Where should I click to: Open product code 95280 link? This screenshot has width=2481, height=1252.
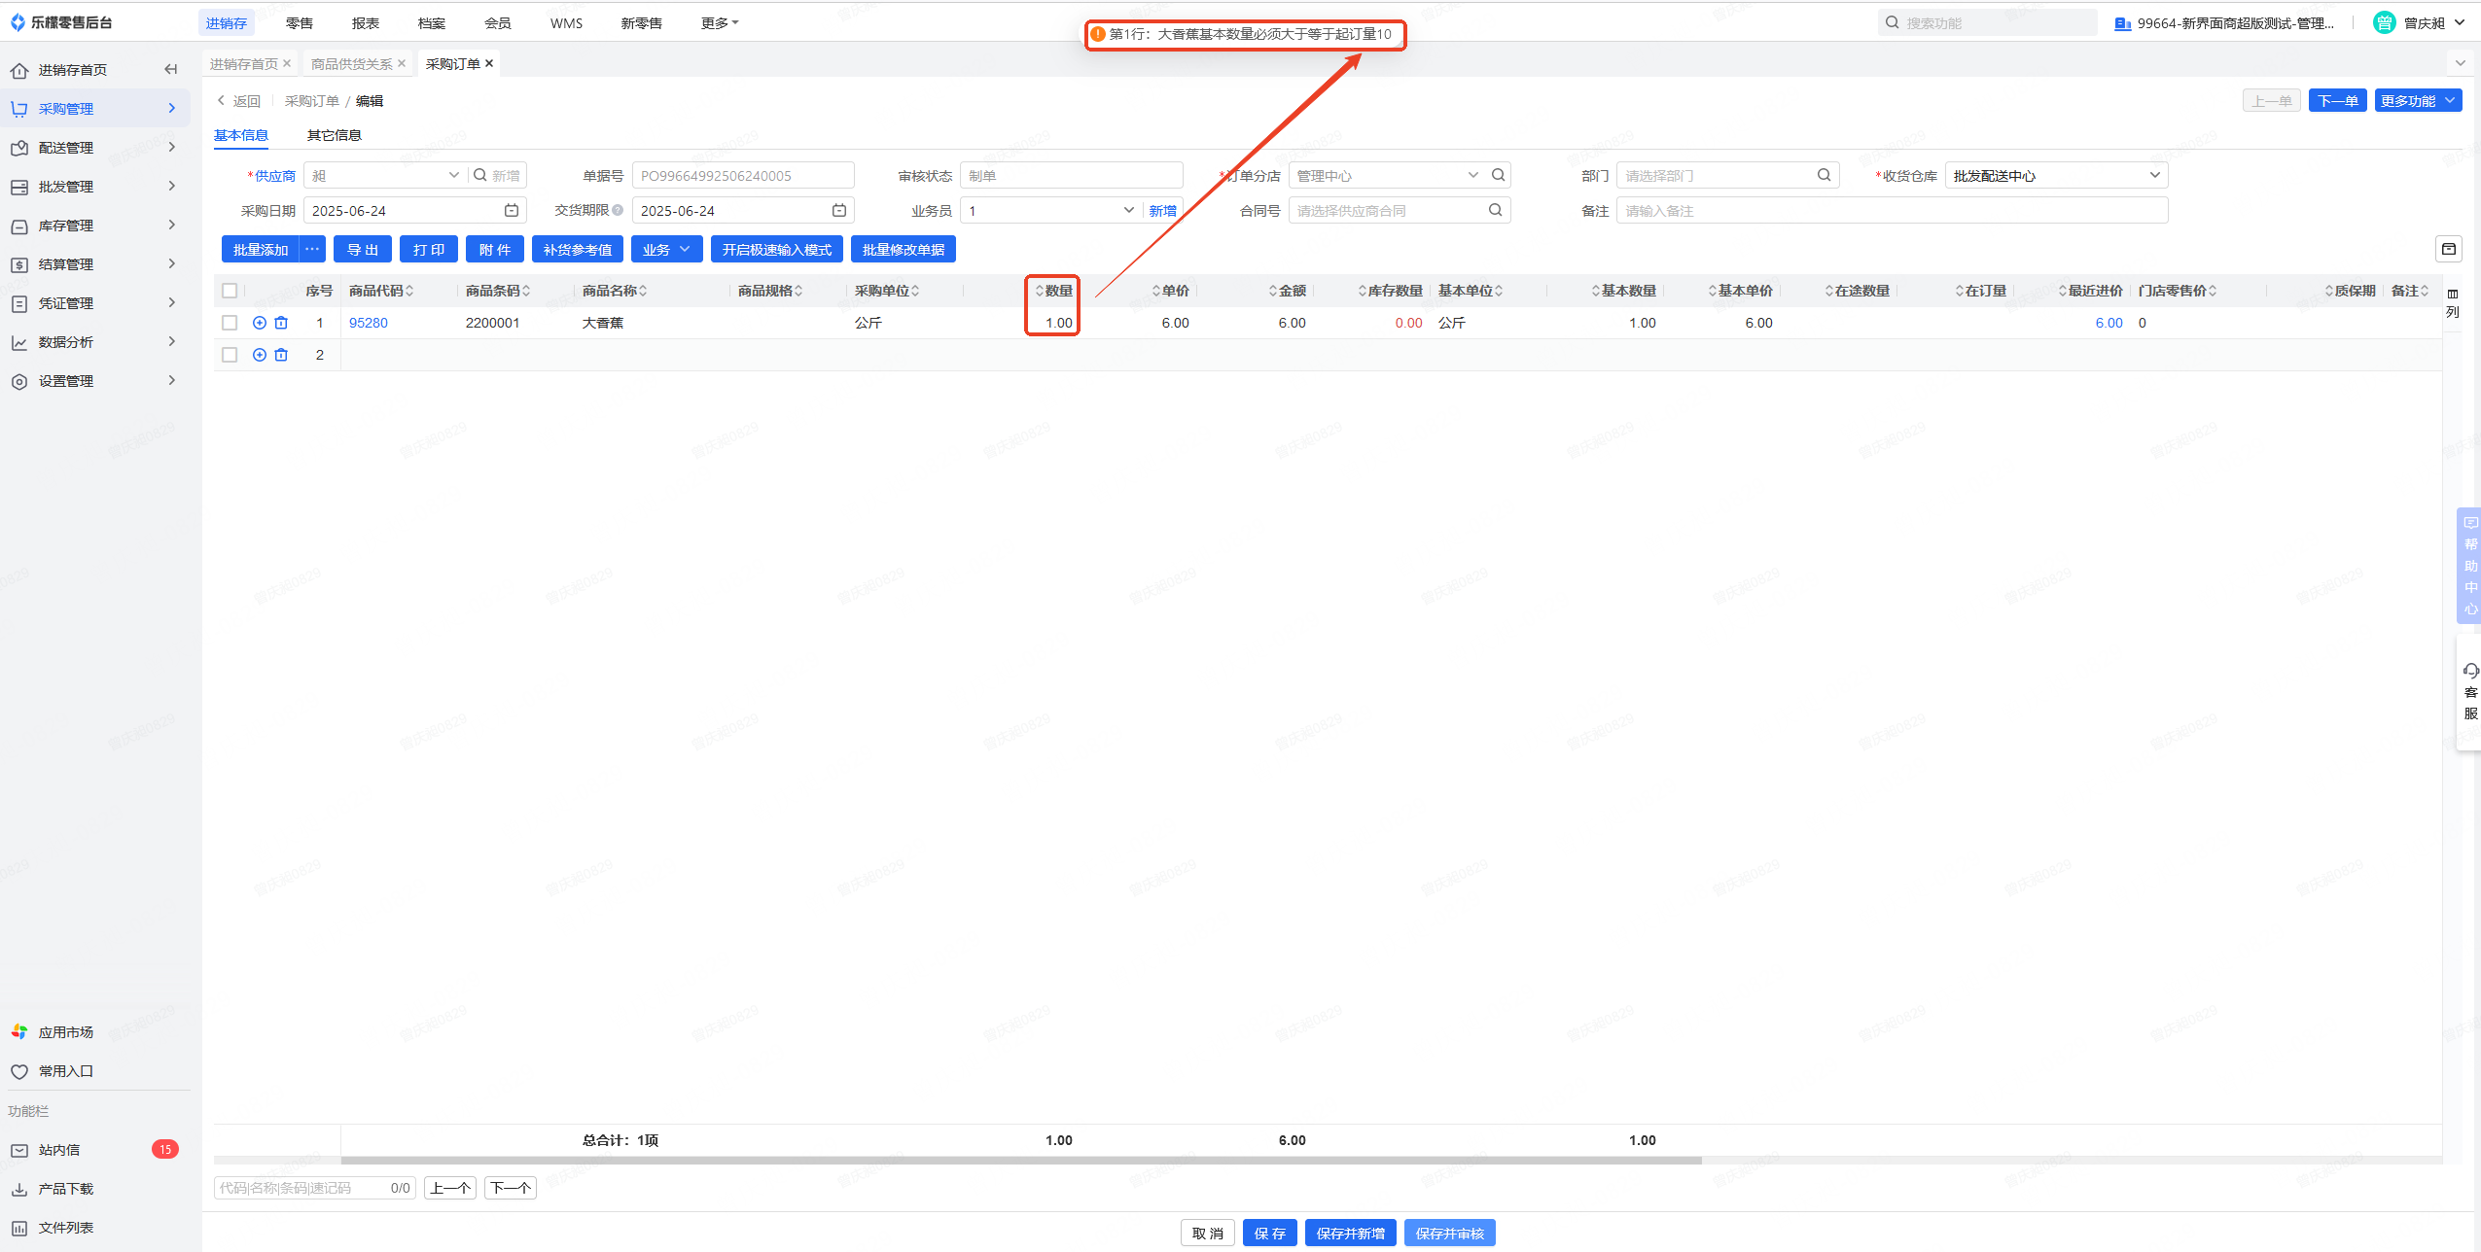pyautogui.click(x=369, y=323)
